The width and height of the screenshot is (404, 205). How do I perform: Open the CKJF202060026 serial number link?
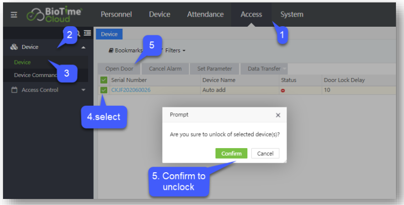[130, 90]
